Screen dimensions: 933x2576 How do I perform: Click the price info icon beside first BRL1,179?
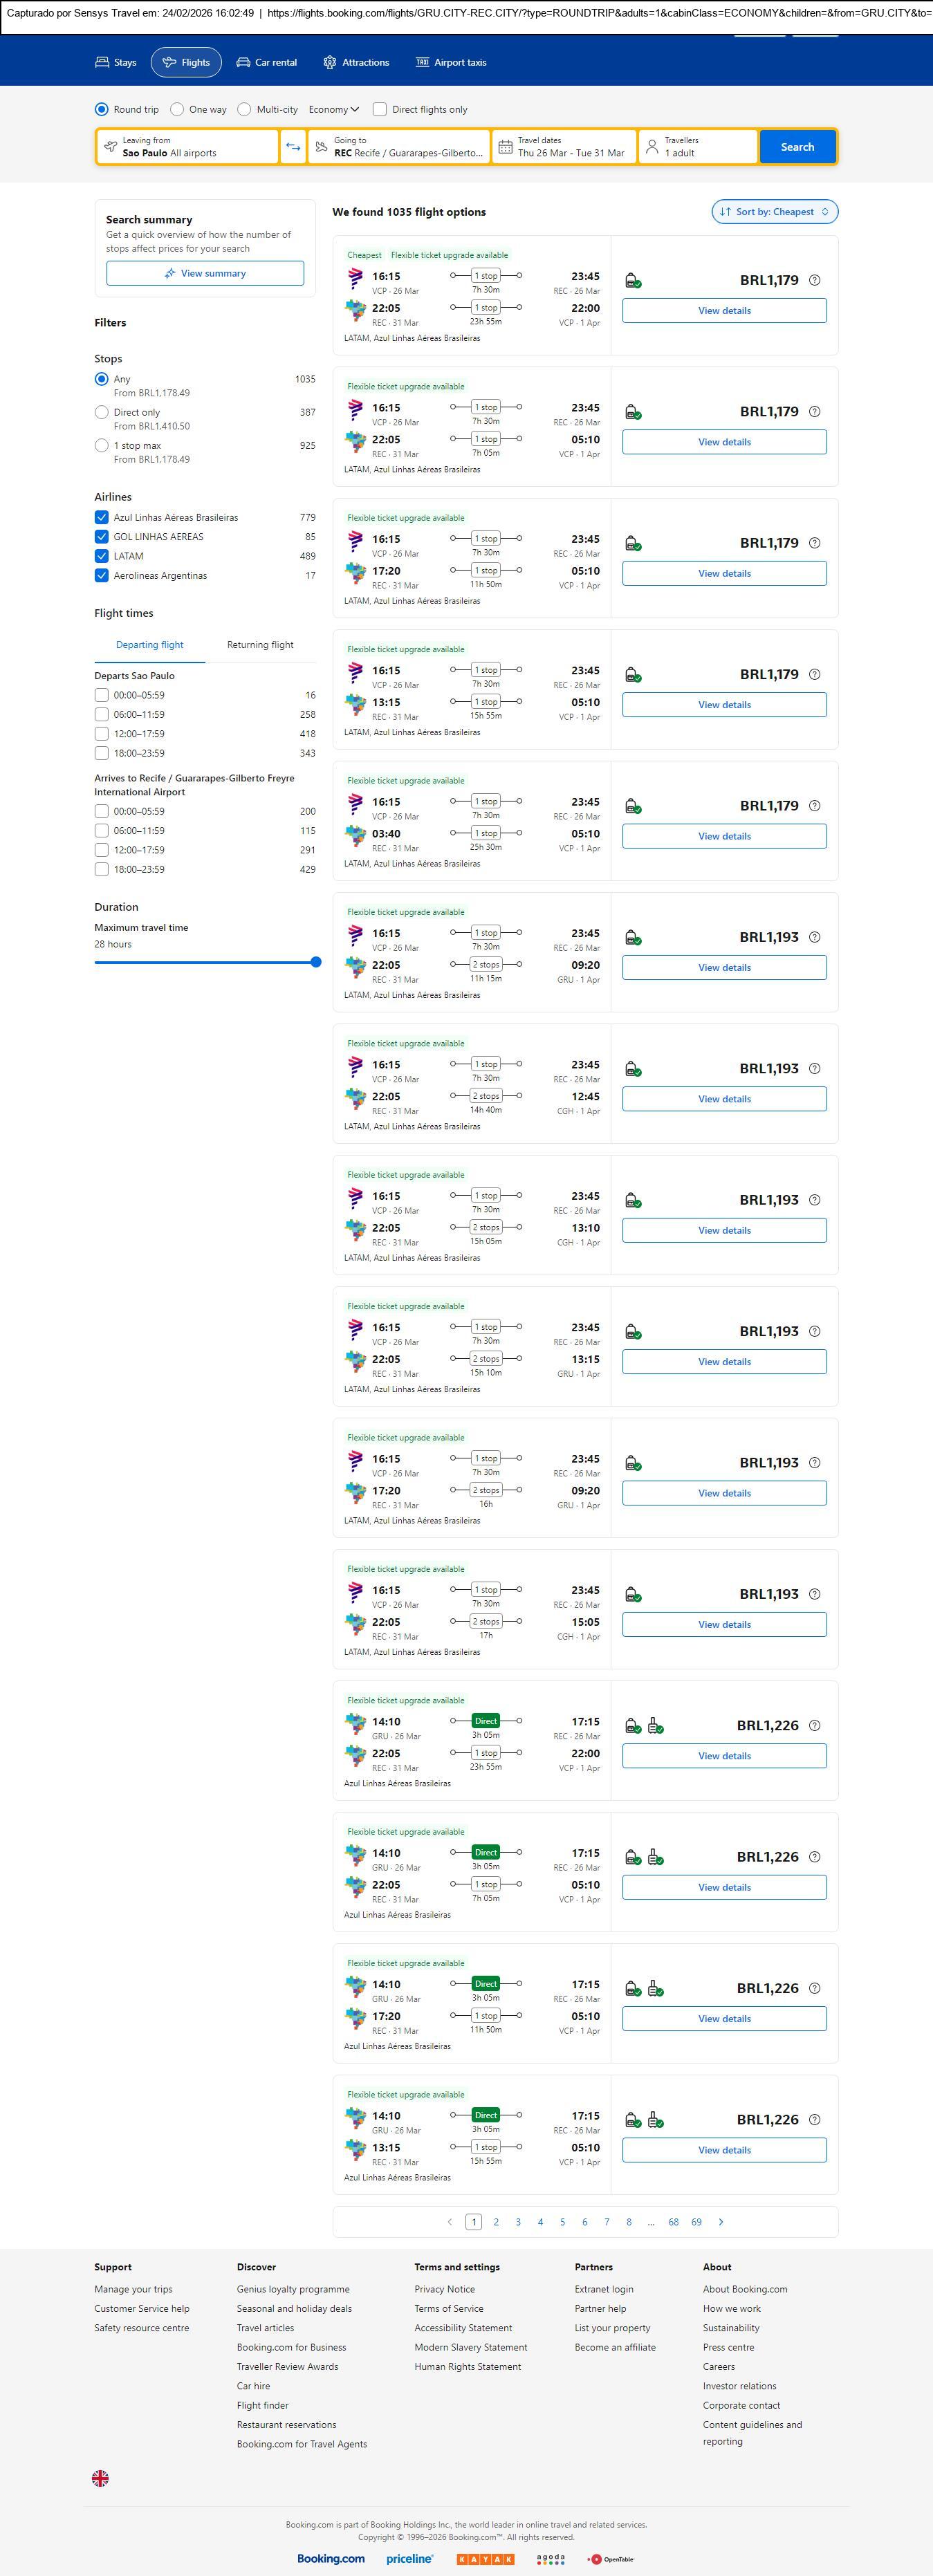pos(814,280)
